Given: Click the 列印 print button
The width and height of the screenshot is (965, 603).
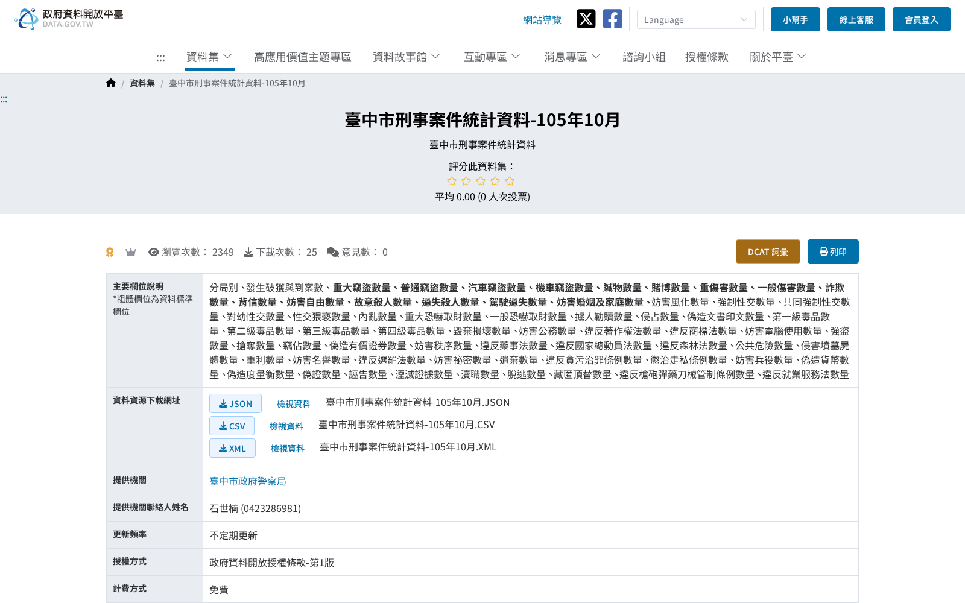Looking at the screenshot, I should (x=833, y=251).
